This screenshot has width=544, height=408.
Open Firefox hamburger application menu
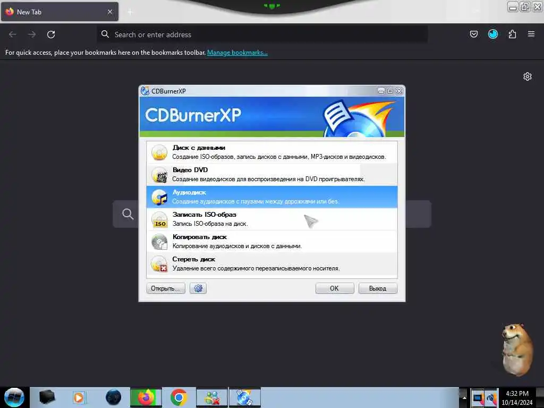531,34
